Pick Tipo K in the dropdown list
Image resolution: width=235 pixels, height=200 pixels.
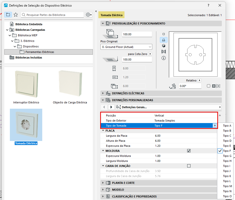(x=227, y=176)
